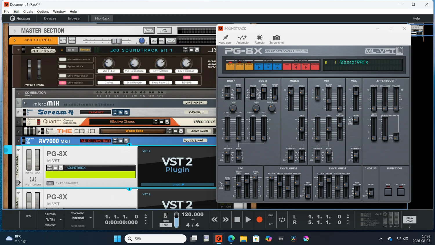Viewport: 435px width, 245px height.
Task: Solo the JX10 SOUNDT mix channel
Action: (x=72, y=40)
